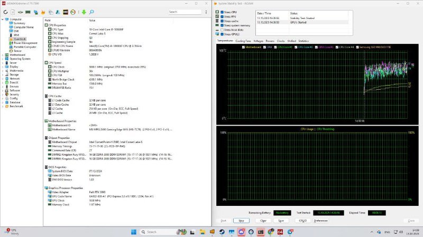
Task: Open the Report icon in AIDA64 toolbar
Action: [13, 12]
